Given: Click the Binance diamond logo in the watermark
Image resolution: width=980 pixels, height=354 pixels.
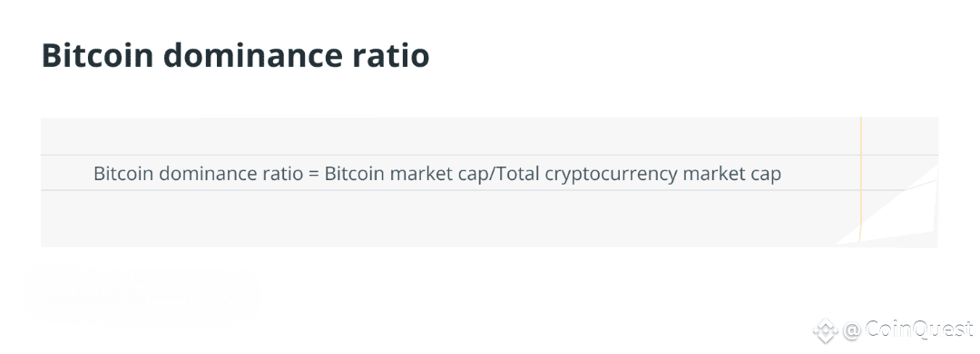Looking at the screenshot, I should click(x=825, y=330).
